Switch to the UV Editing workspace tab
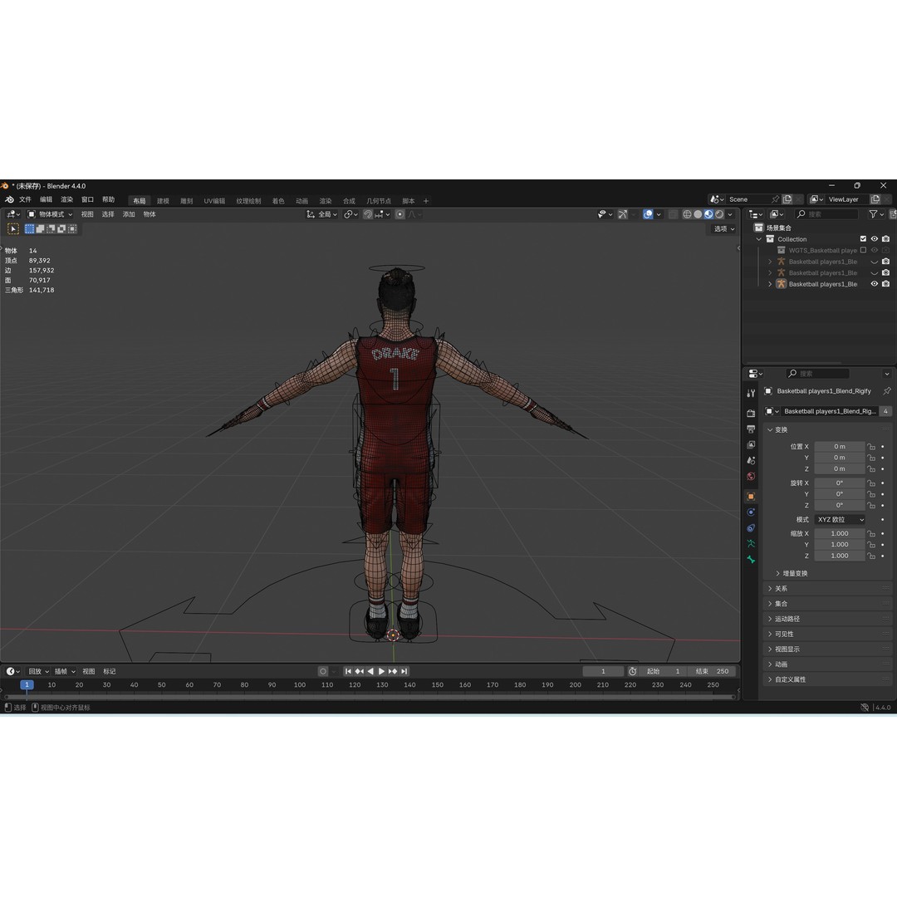The width and height of the screenshot is (897, 897). pos(214,201)
